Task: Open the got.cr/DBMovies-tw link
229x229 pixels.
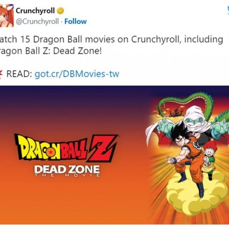Action: pos(77,74)
